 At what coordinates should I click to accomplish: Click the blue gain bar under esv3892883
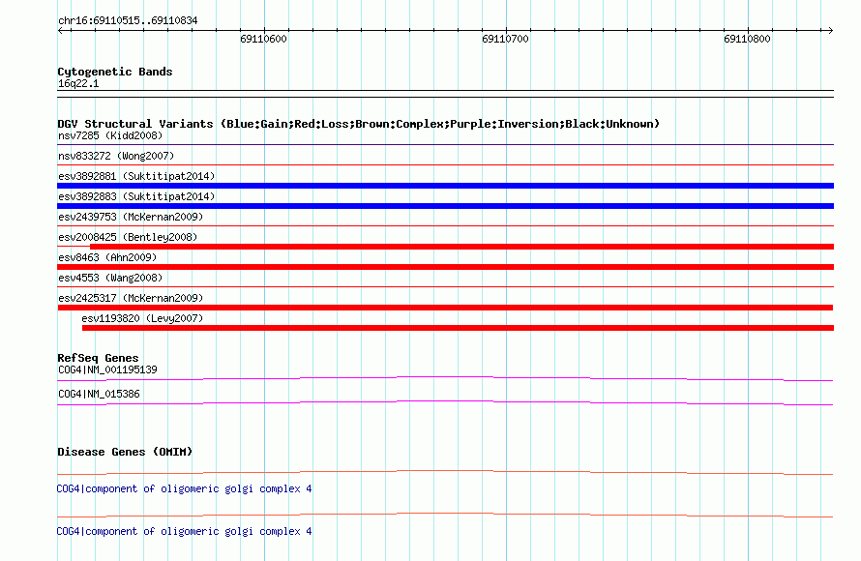tap(445, 206)
